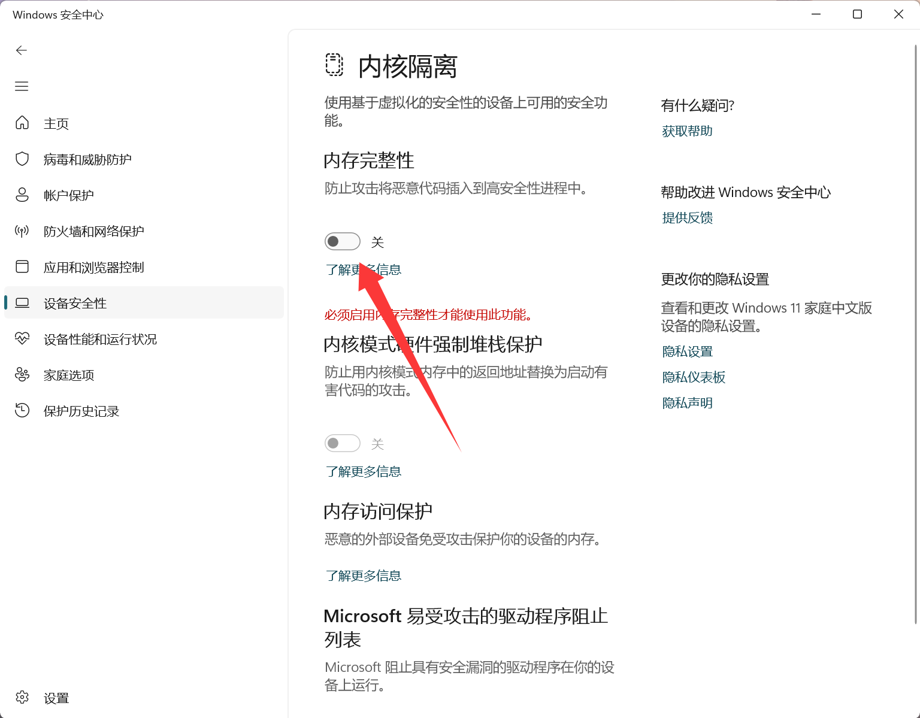The width and height of the screenshot is (920, 718).
Task: Open the 隐私仪表板 link
Action: [x=694, y=377]
